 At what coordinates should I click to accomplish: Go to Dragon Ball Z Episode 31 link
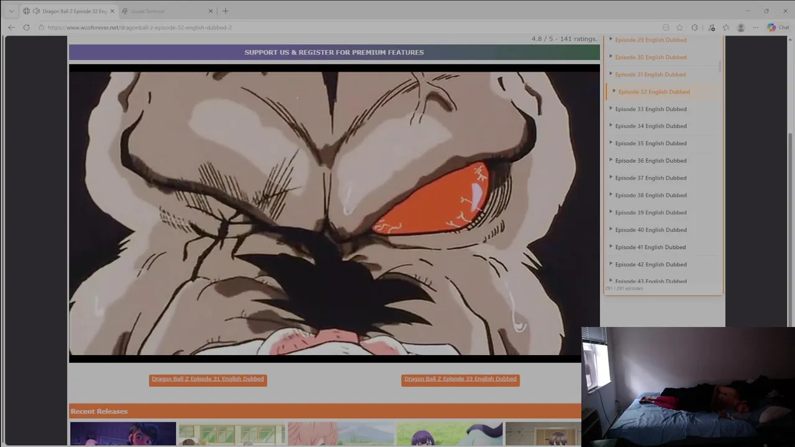pos(208,379)
